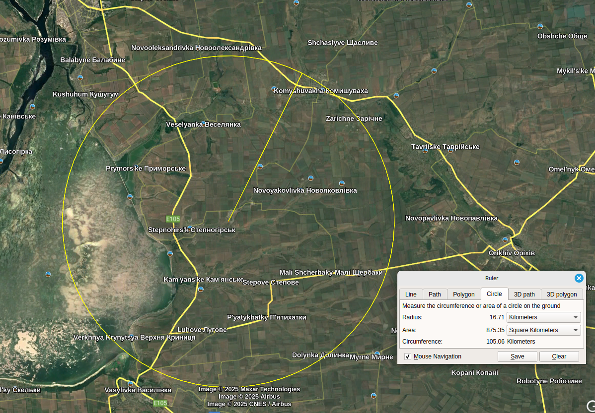Toggle the Mouse Navigation checkbox
595x413 pixels.
(408, 356)
